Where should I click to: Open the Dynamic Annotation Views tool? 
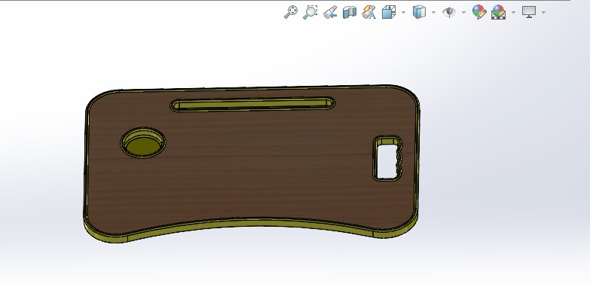coord(368,12)
